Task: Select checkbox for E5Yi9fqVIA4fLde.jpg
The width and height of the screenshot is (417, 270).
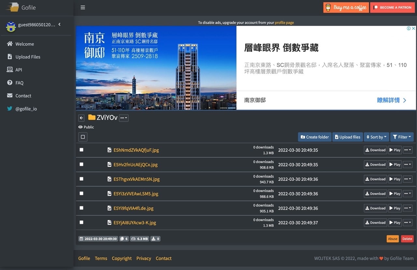Action: (x=81, y=208)
